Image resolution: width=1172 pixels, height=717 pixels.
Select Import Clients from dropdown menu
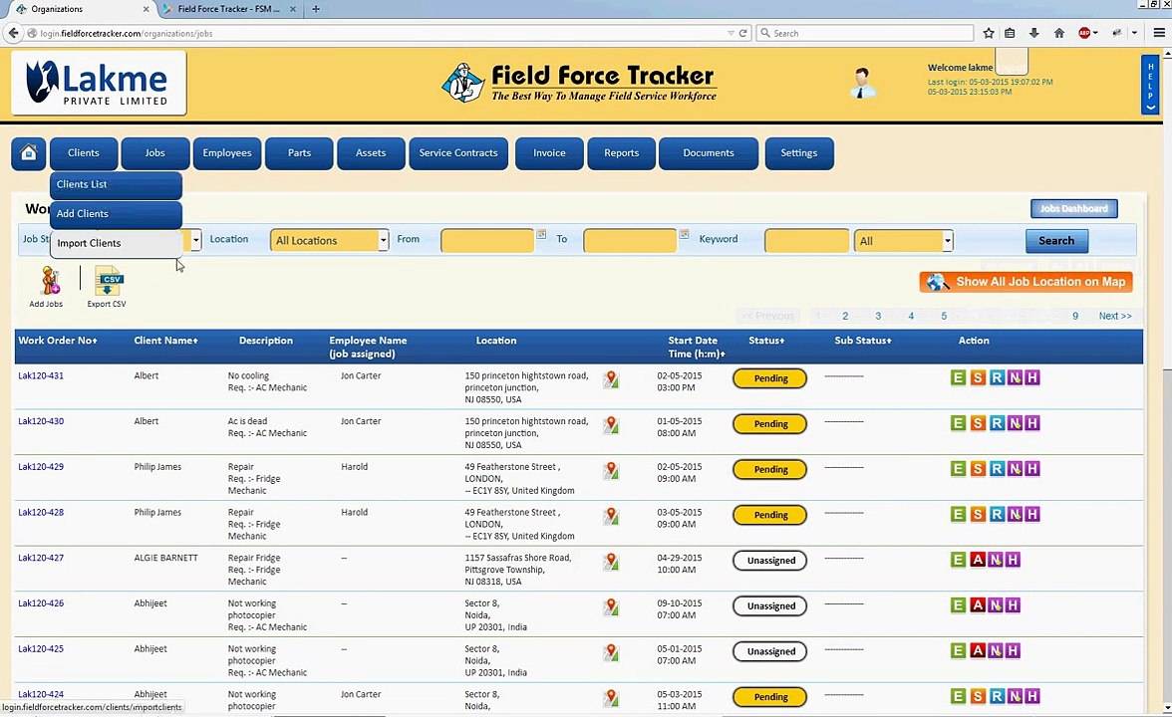116,243
